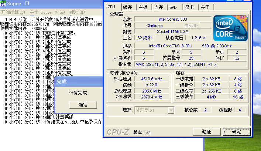Click the L3 cache 4 MB value
The height and width of the screenshot is (151, 261).
[212, 97]
